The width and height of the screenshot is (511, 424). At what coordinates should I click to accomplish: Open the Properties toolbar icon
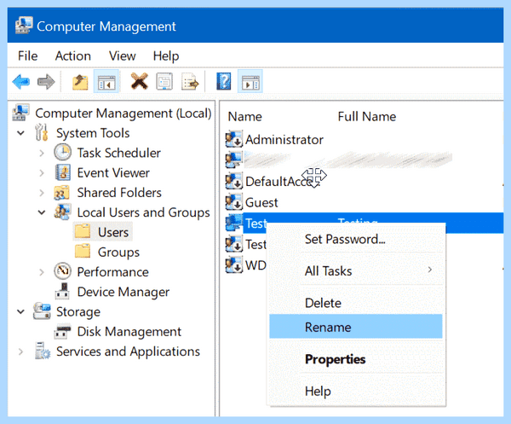click(164, 81)
